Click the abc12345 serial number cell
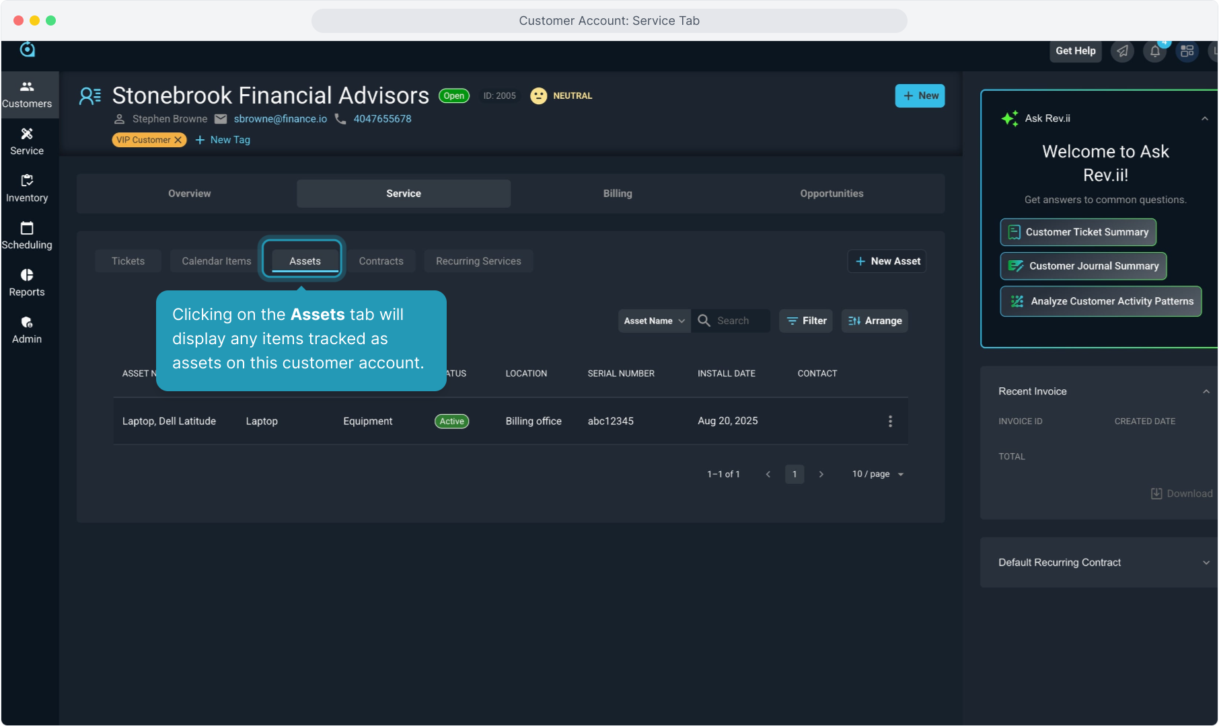Screen dimensions: 1219x726 click(611, 421)
